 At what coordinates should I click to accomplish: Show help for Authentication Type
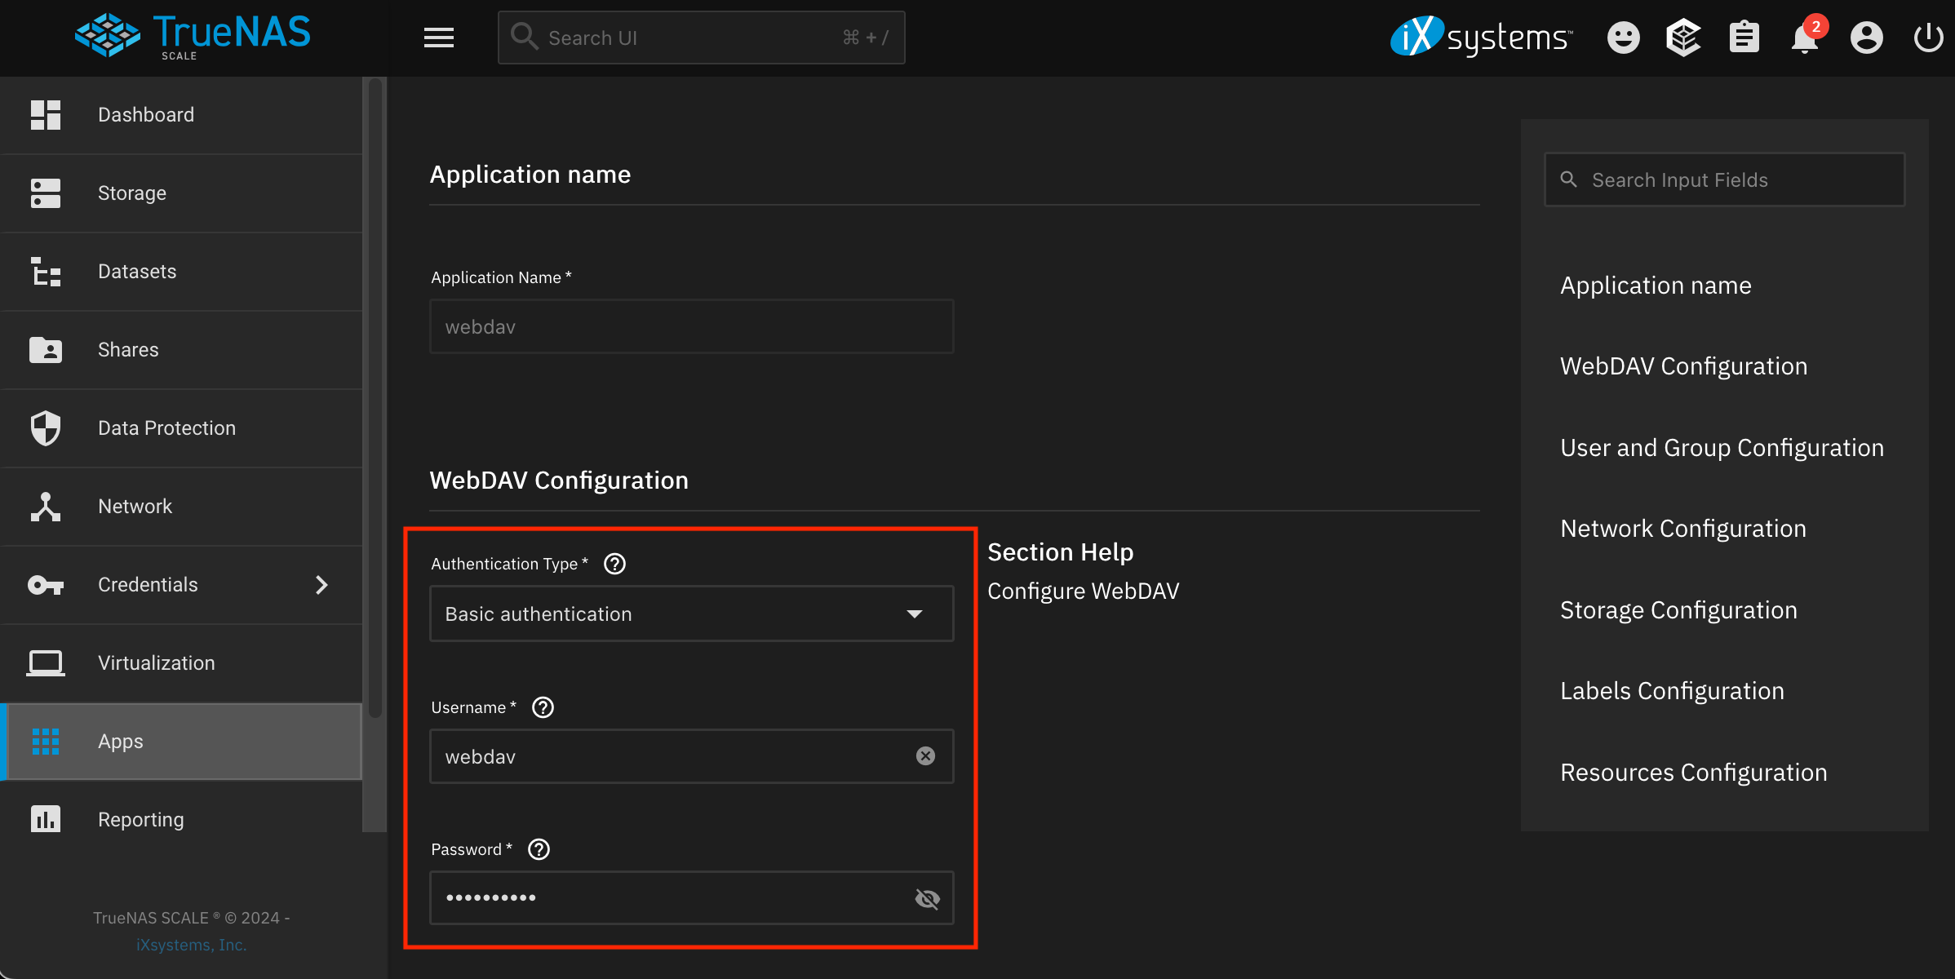[614, 564]
